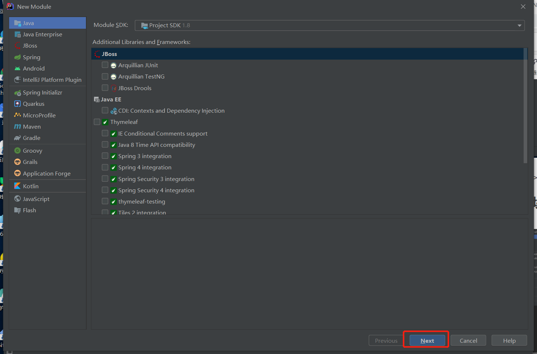This screenshot has height=354, width=537.
Task: Select Java Enterprise icon in sidebar
Action: [17, 35]
